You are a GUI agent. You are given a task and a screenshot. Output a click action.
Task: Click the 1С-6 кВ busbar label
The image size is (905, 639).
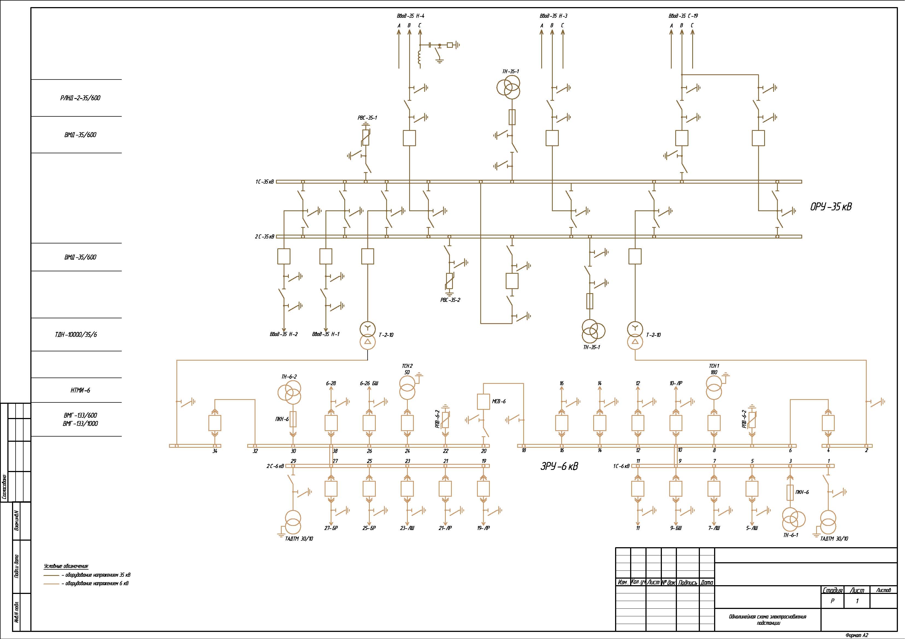click(621, 466)
